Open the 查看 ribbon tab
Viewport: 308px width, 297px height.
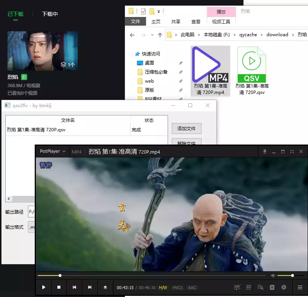[x=196, y=22]
